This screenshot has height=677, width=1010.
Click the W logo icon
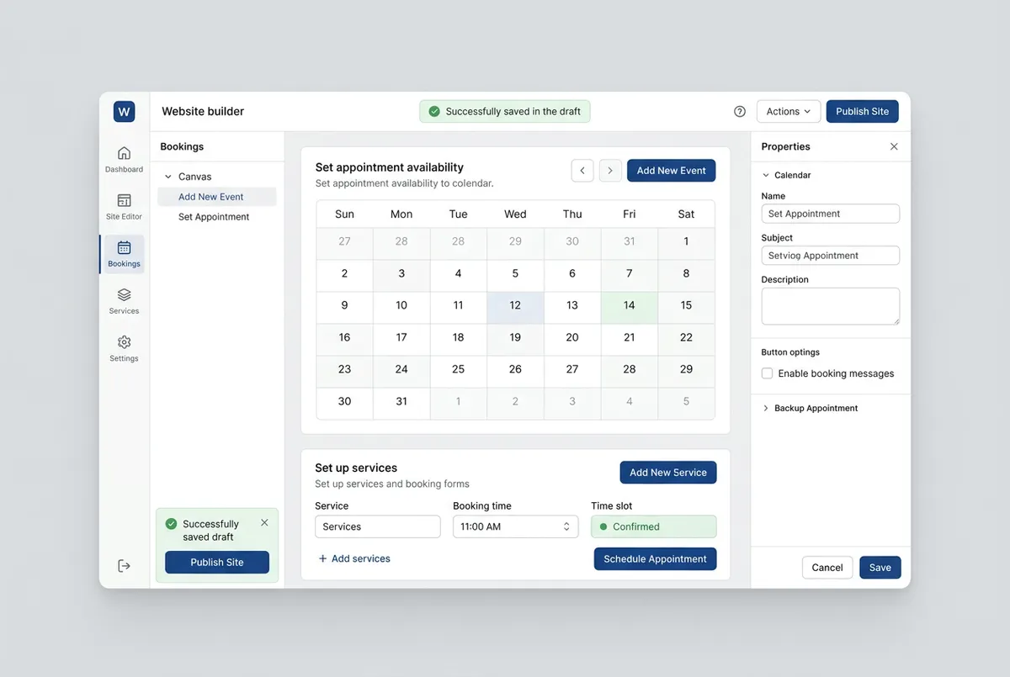coord(124,111)
